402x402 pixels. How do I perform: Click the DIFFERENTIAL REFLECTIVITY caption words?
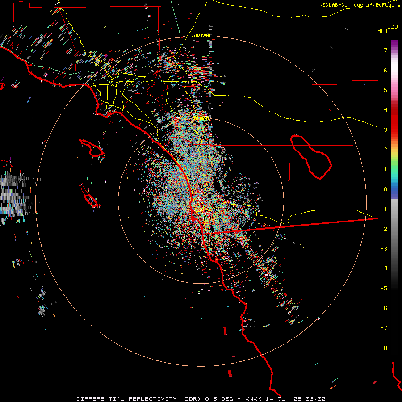[x=127, y=399]
